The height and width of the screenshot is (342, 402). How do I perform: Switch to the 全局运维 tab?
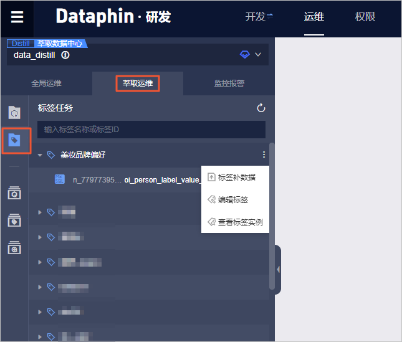click(46, 83)
